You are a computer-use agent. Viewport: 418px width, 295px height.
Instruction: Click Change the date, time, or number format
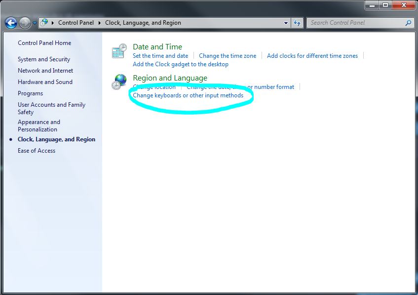[240, 87]
